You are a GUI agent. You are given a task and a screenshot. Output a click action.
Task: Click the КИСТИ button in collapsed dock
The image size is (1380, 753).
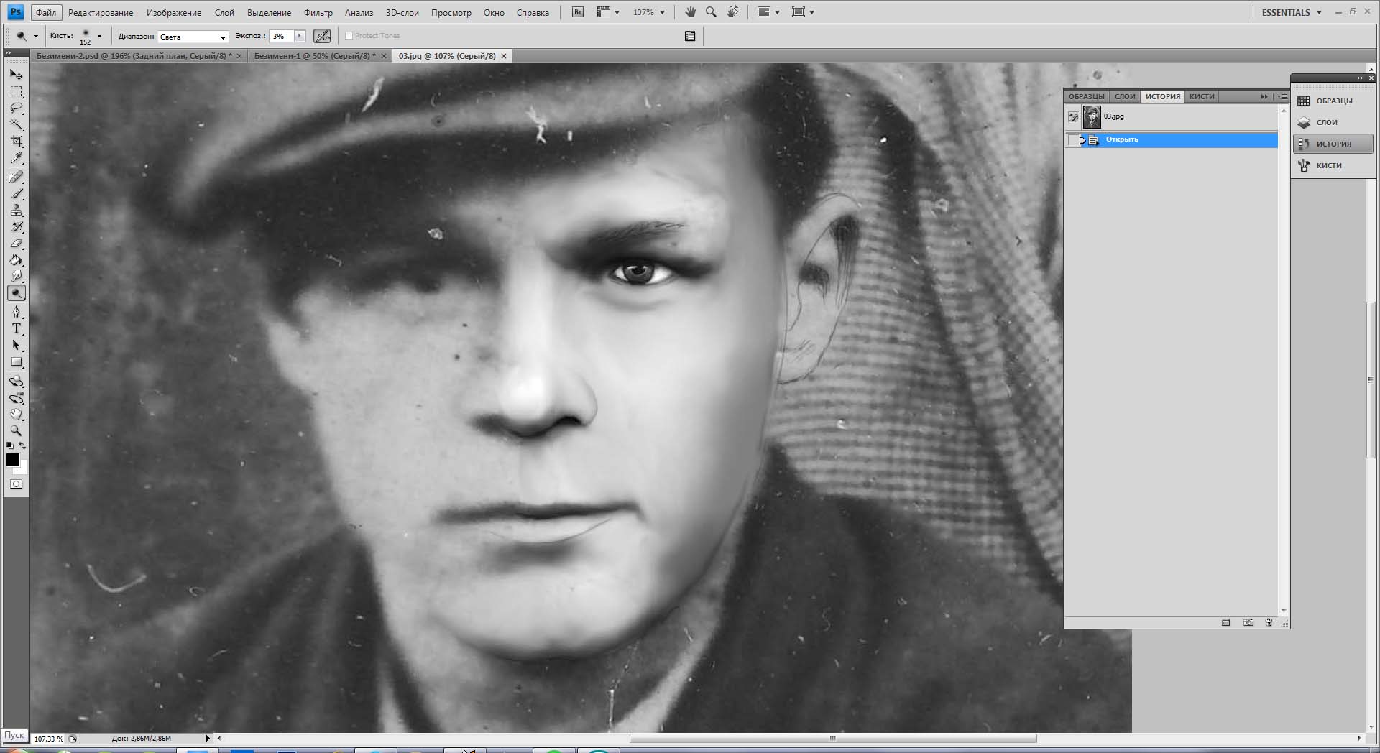coord(1328,165)
